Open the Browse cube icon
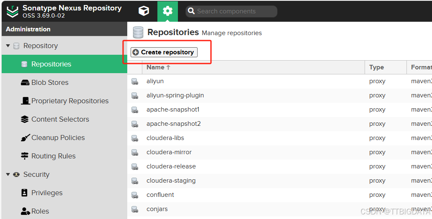 click(x=144, y=11)
